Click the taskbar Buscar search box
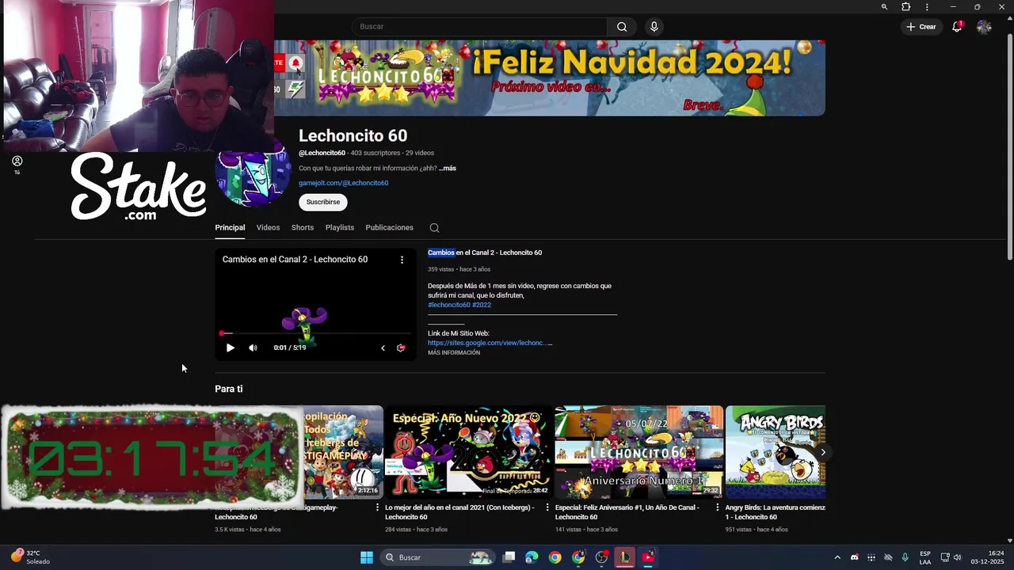1014x570 pixels. coord(438,557)
